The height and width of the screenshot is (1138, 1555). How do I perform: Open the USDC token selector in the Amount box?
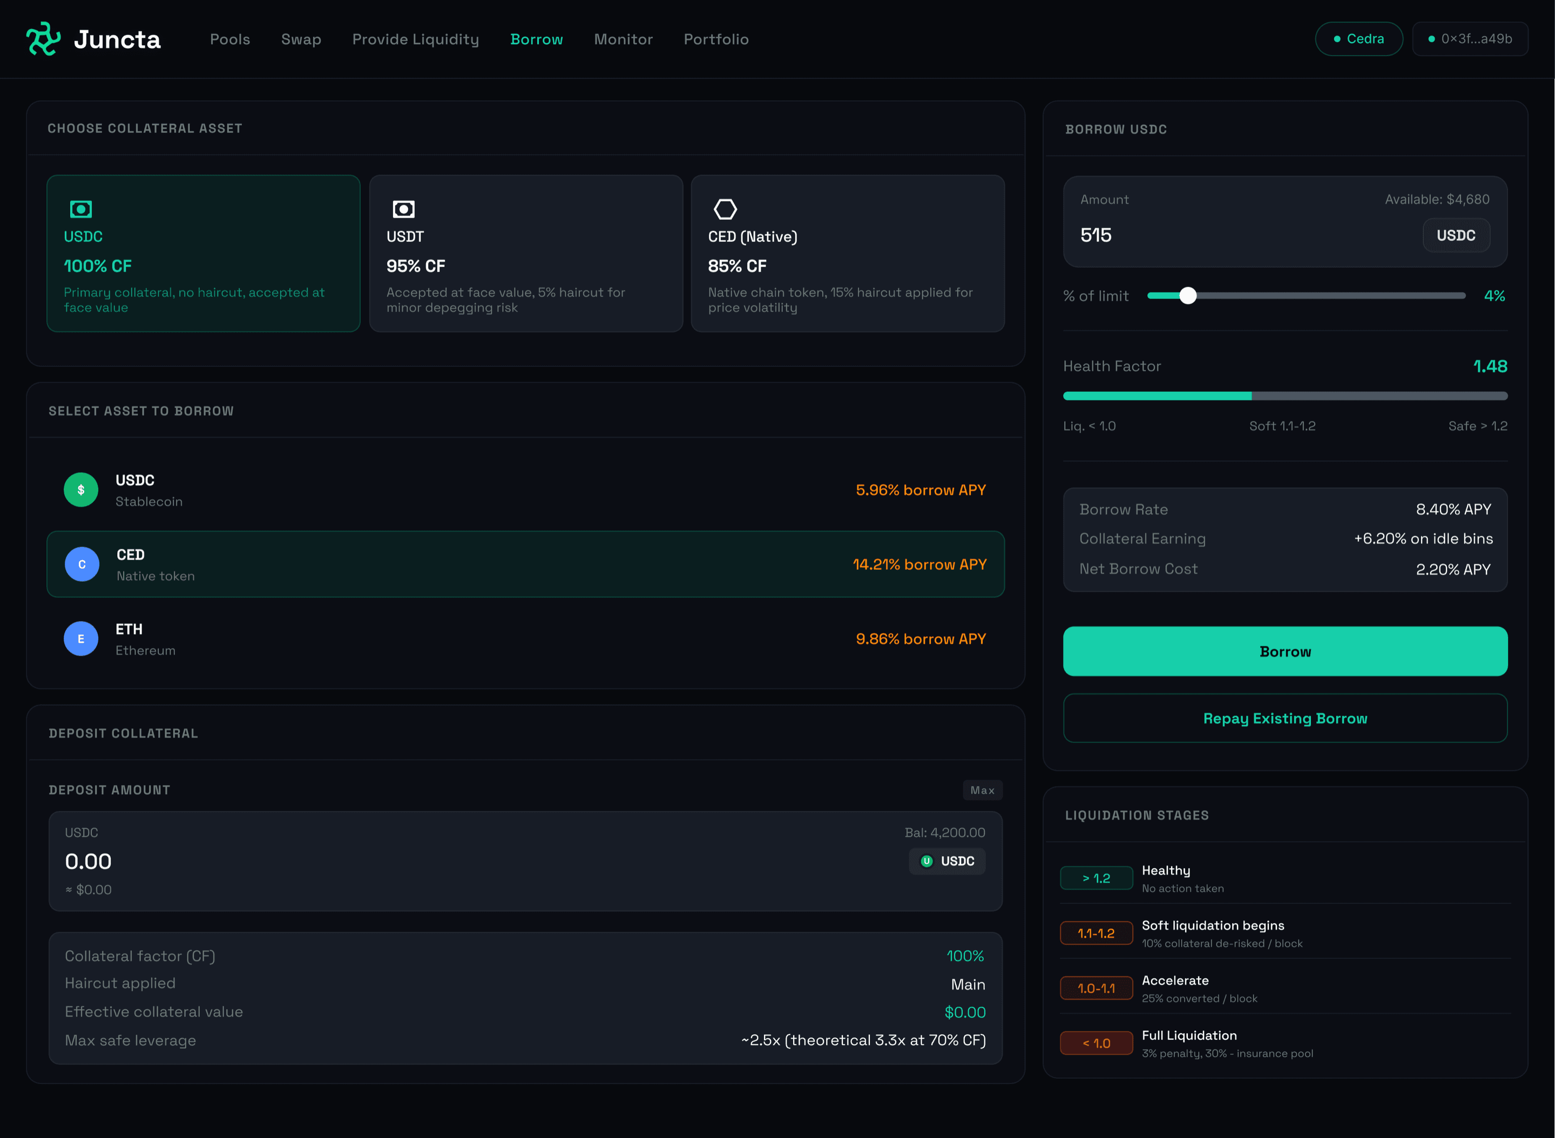click(1456, 236)
